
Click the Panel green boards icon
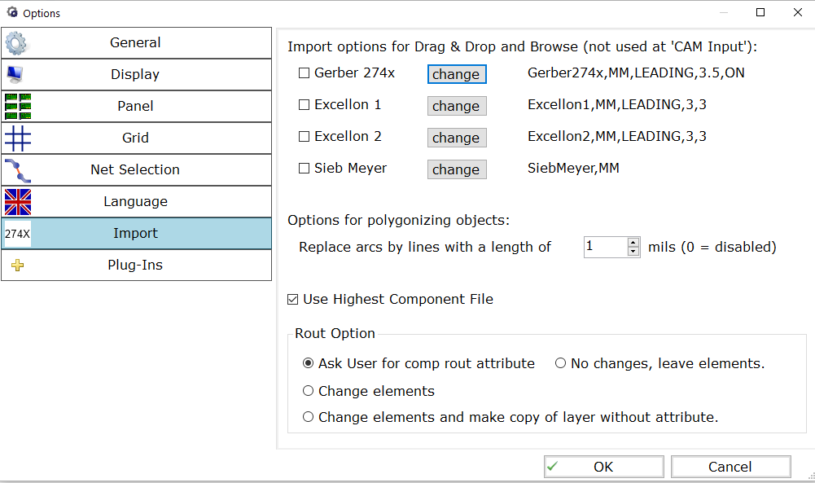click(18, 107)
